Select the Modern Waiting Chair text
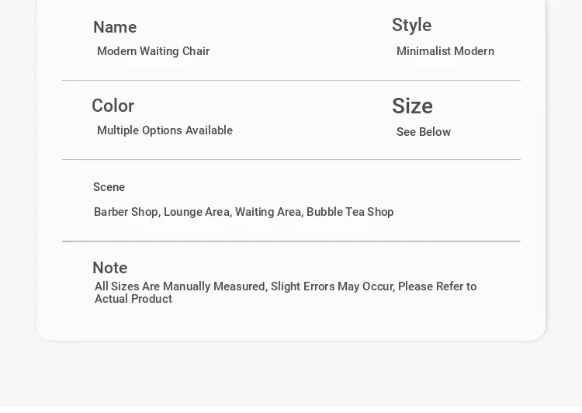The height and width of the screenshot is (413, 582). point(153,51)
